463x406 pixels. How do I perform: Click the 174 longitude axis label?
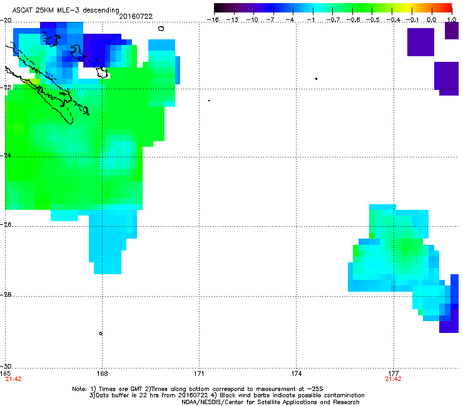click(x=296, y=374)
